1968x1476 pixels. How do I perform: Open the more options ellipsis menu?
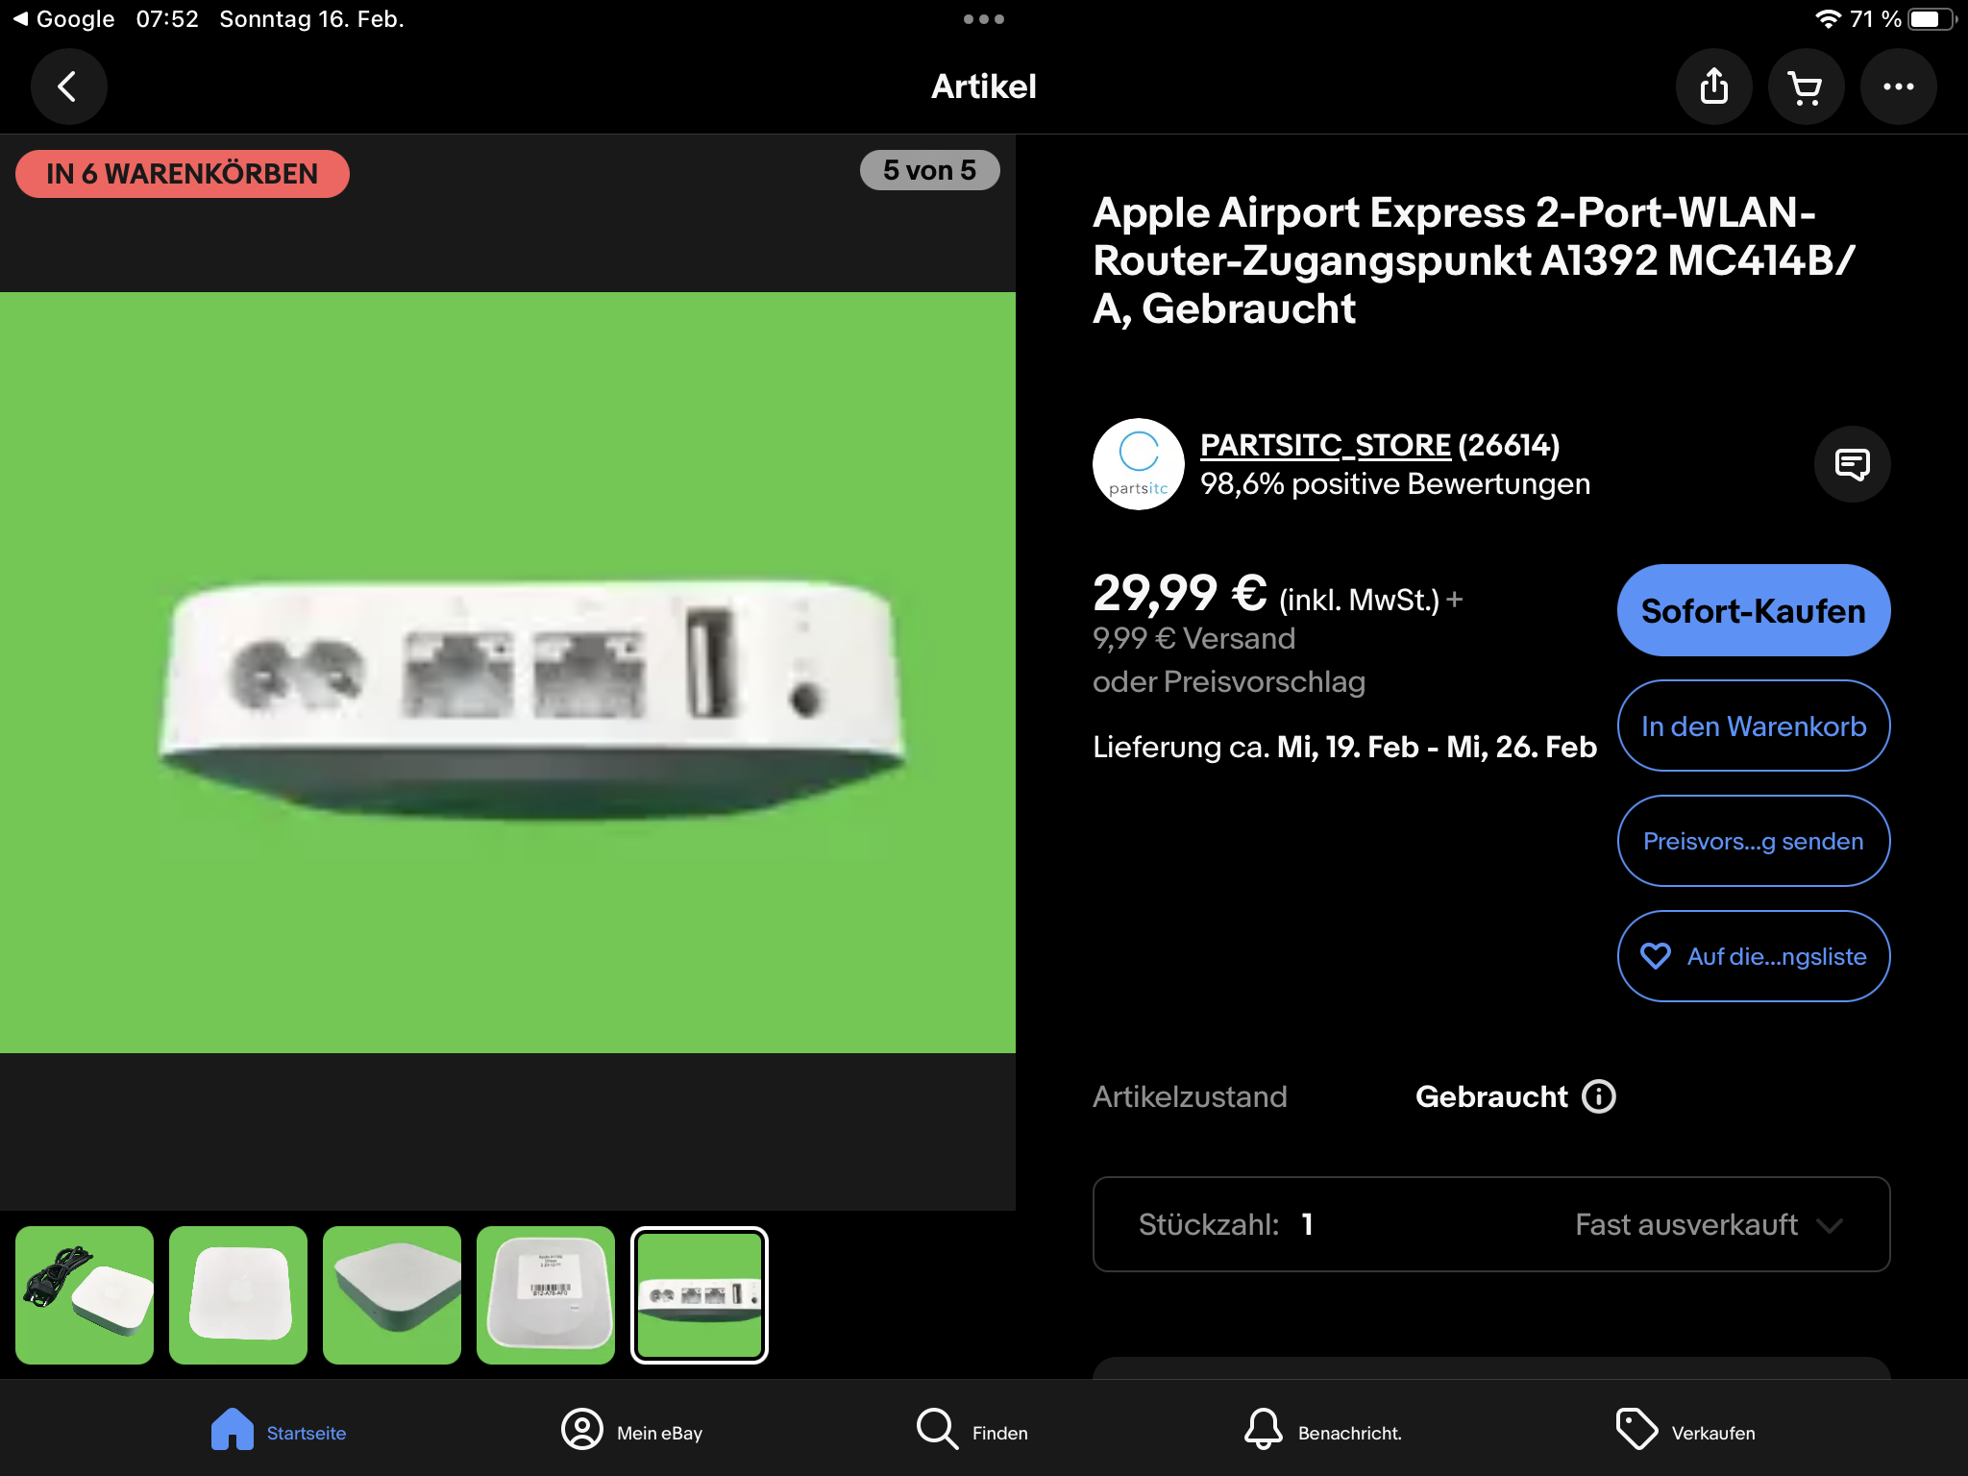point(1898,86)
